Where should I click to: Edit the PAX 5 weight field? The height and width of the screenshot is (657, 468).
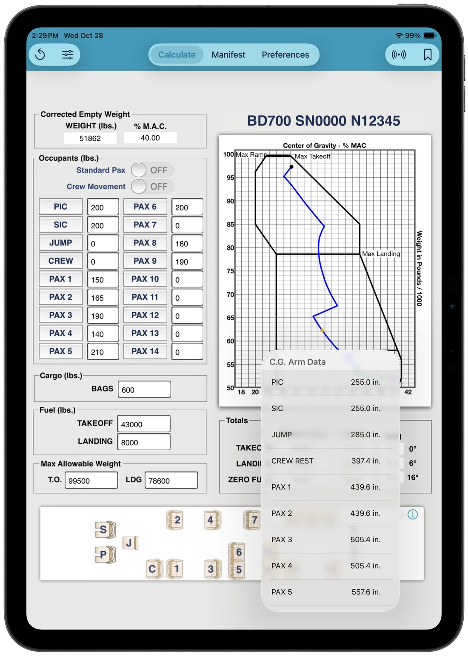coord(103,352)
